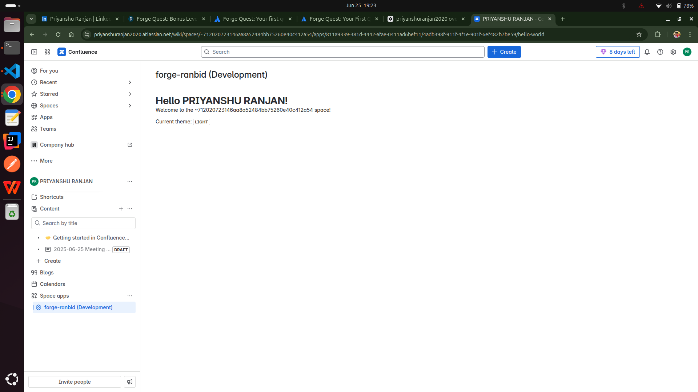Collapse the Confluence sidebar panel icon
The width and height of the screenshot is (698, 392).
[34, 52]
